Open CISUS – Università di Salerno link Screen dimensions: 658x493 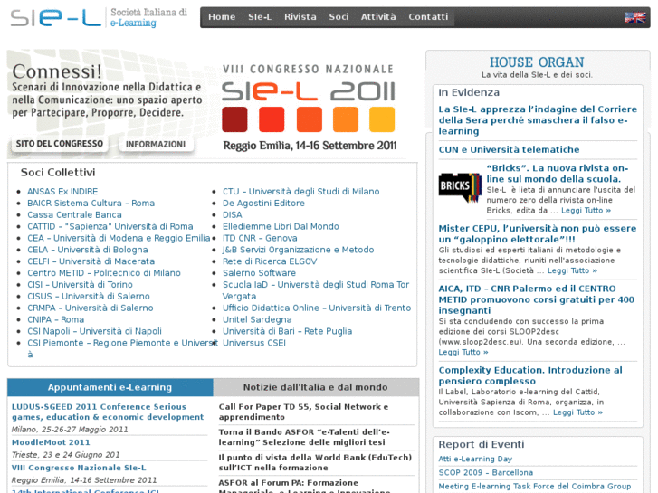point(89,296)
